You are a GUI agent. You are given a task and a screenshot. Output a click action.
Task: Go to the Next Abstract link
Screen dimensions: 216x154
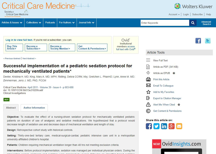pyautogui.click(x=29, y=58)
